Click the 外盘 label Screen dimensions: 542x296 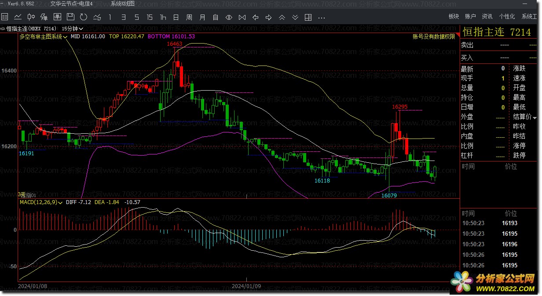tap(467, 117)
